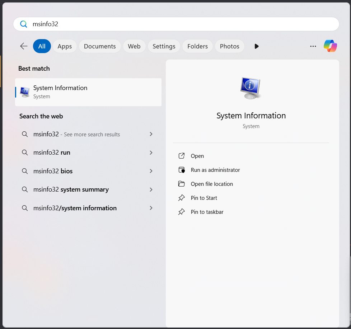Screen dimensions: 351x329
Task: Switch to the Web filter
Action: pos(134,46)
